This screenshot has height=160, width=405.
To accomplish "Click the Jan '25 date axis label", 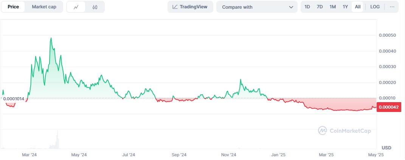I will 279,155.
